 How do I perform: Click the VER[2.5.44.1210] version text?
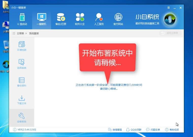[x=27, y=130]
